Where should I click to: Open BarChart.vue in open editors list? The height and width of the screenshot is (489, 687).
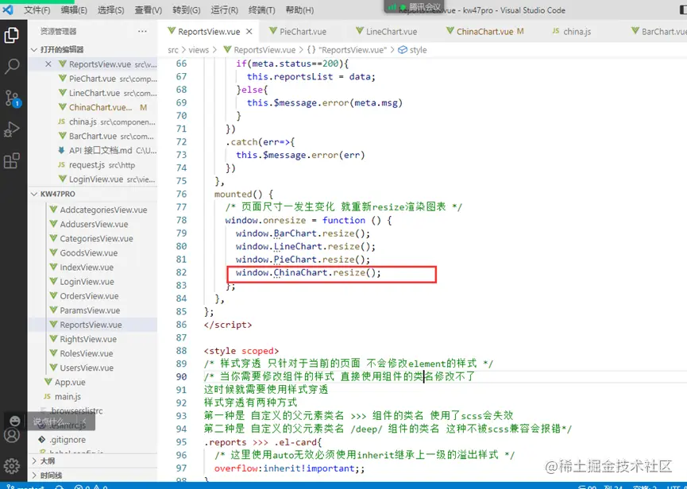click(x=92, y=137)
